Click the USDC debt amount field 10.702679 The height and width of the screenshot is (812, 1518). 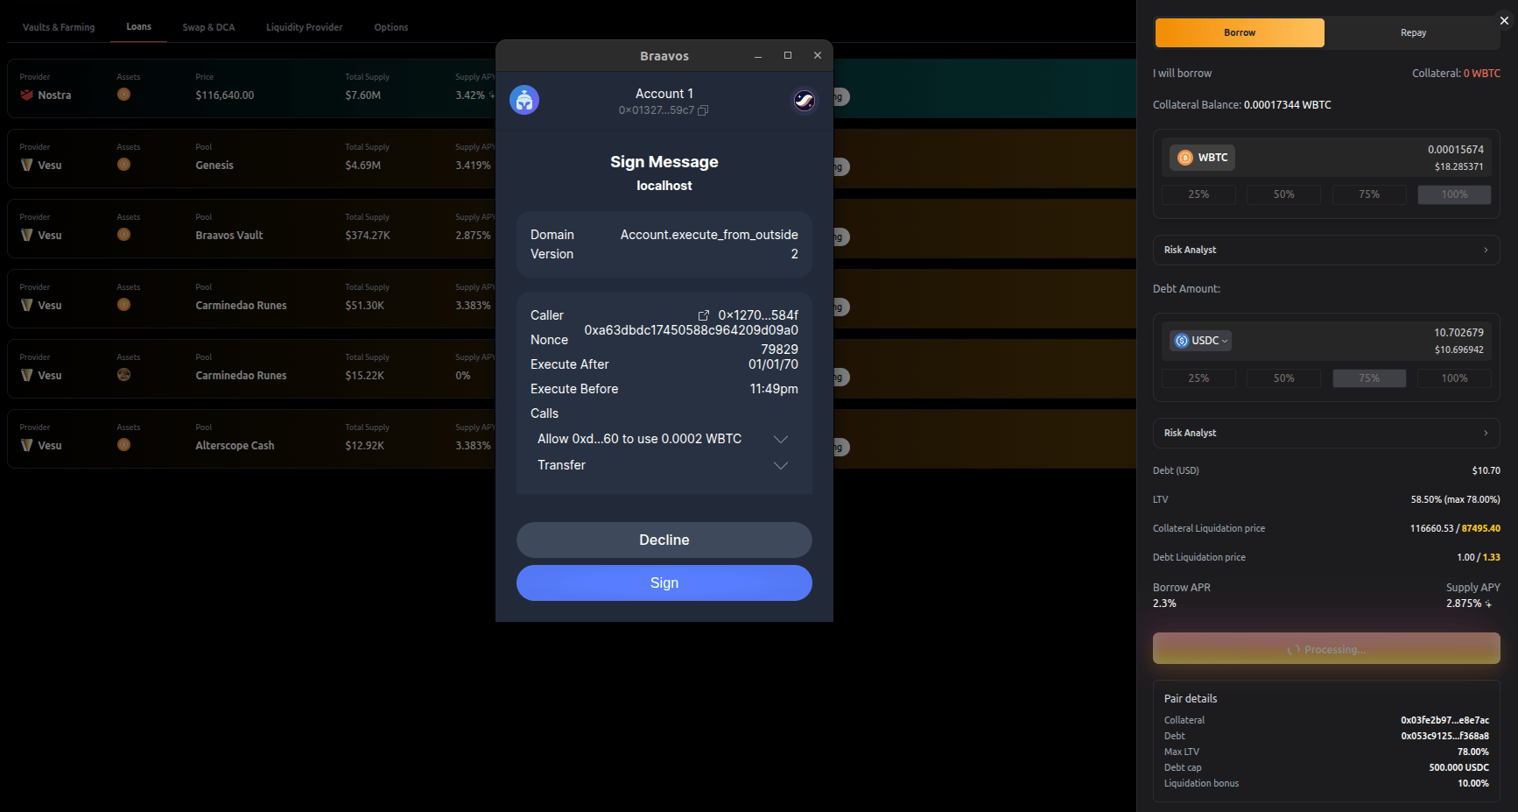1458,333
